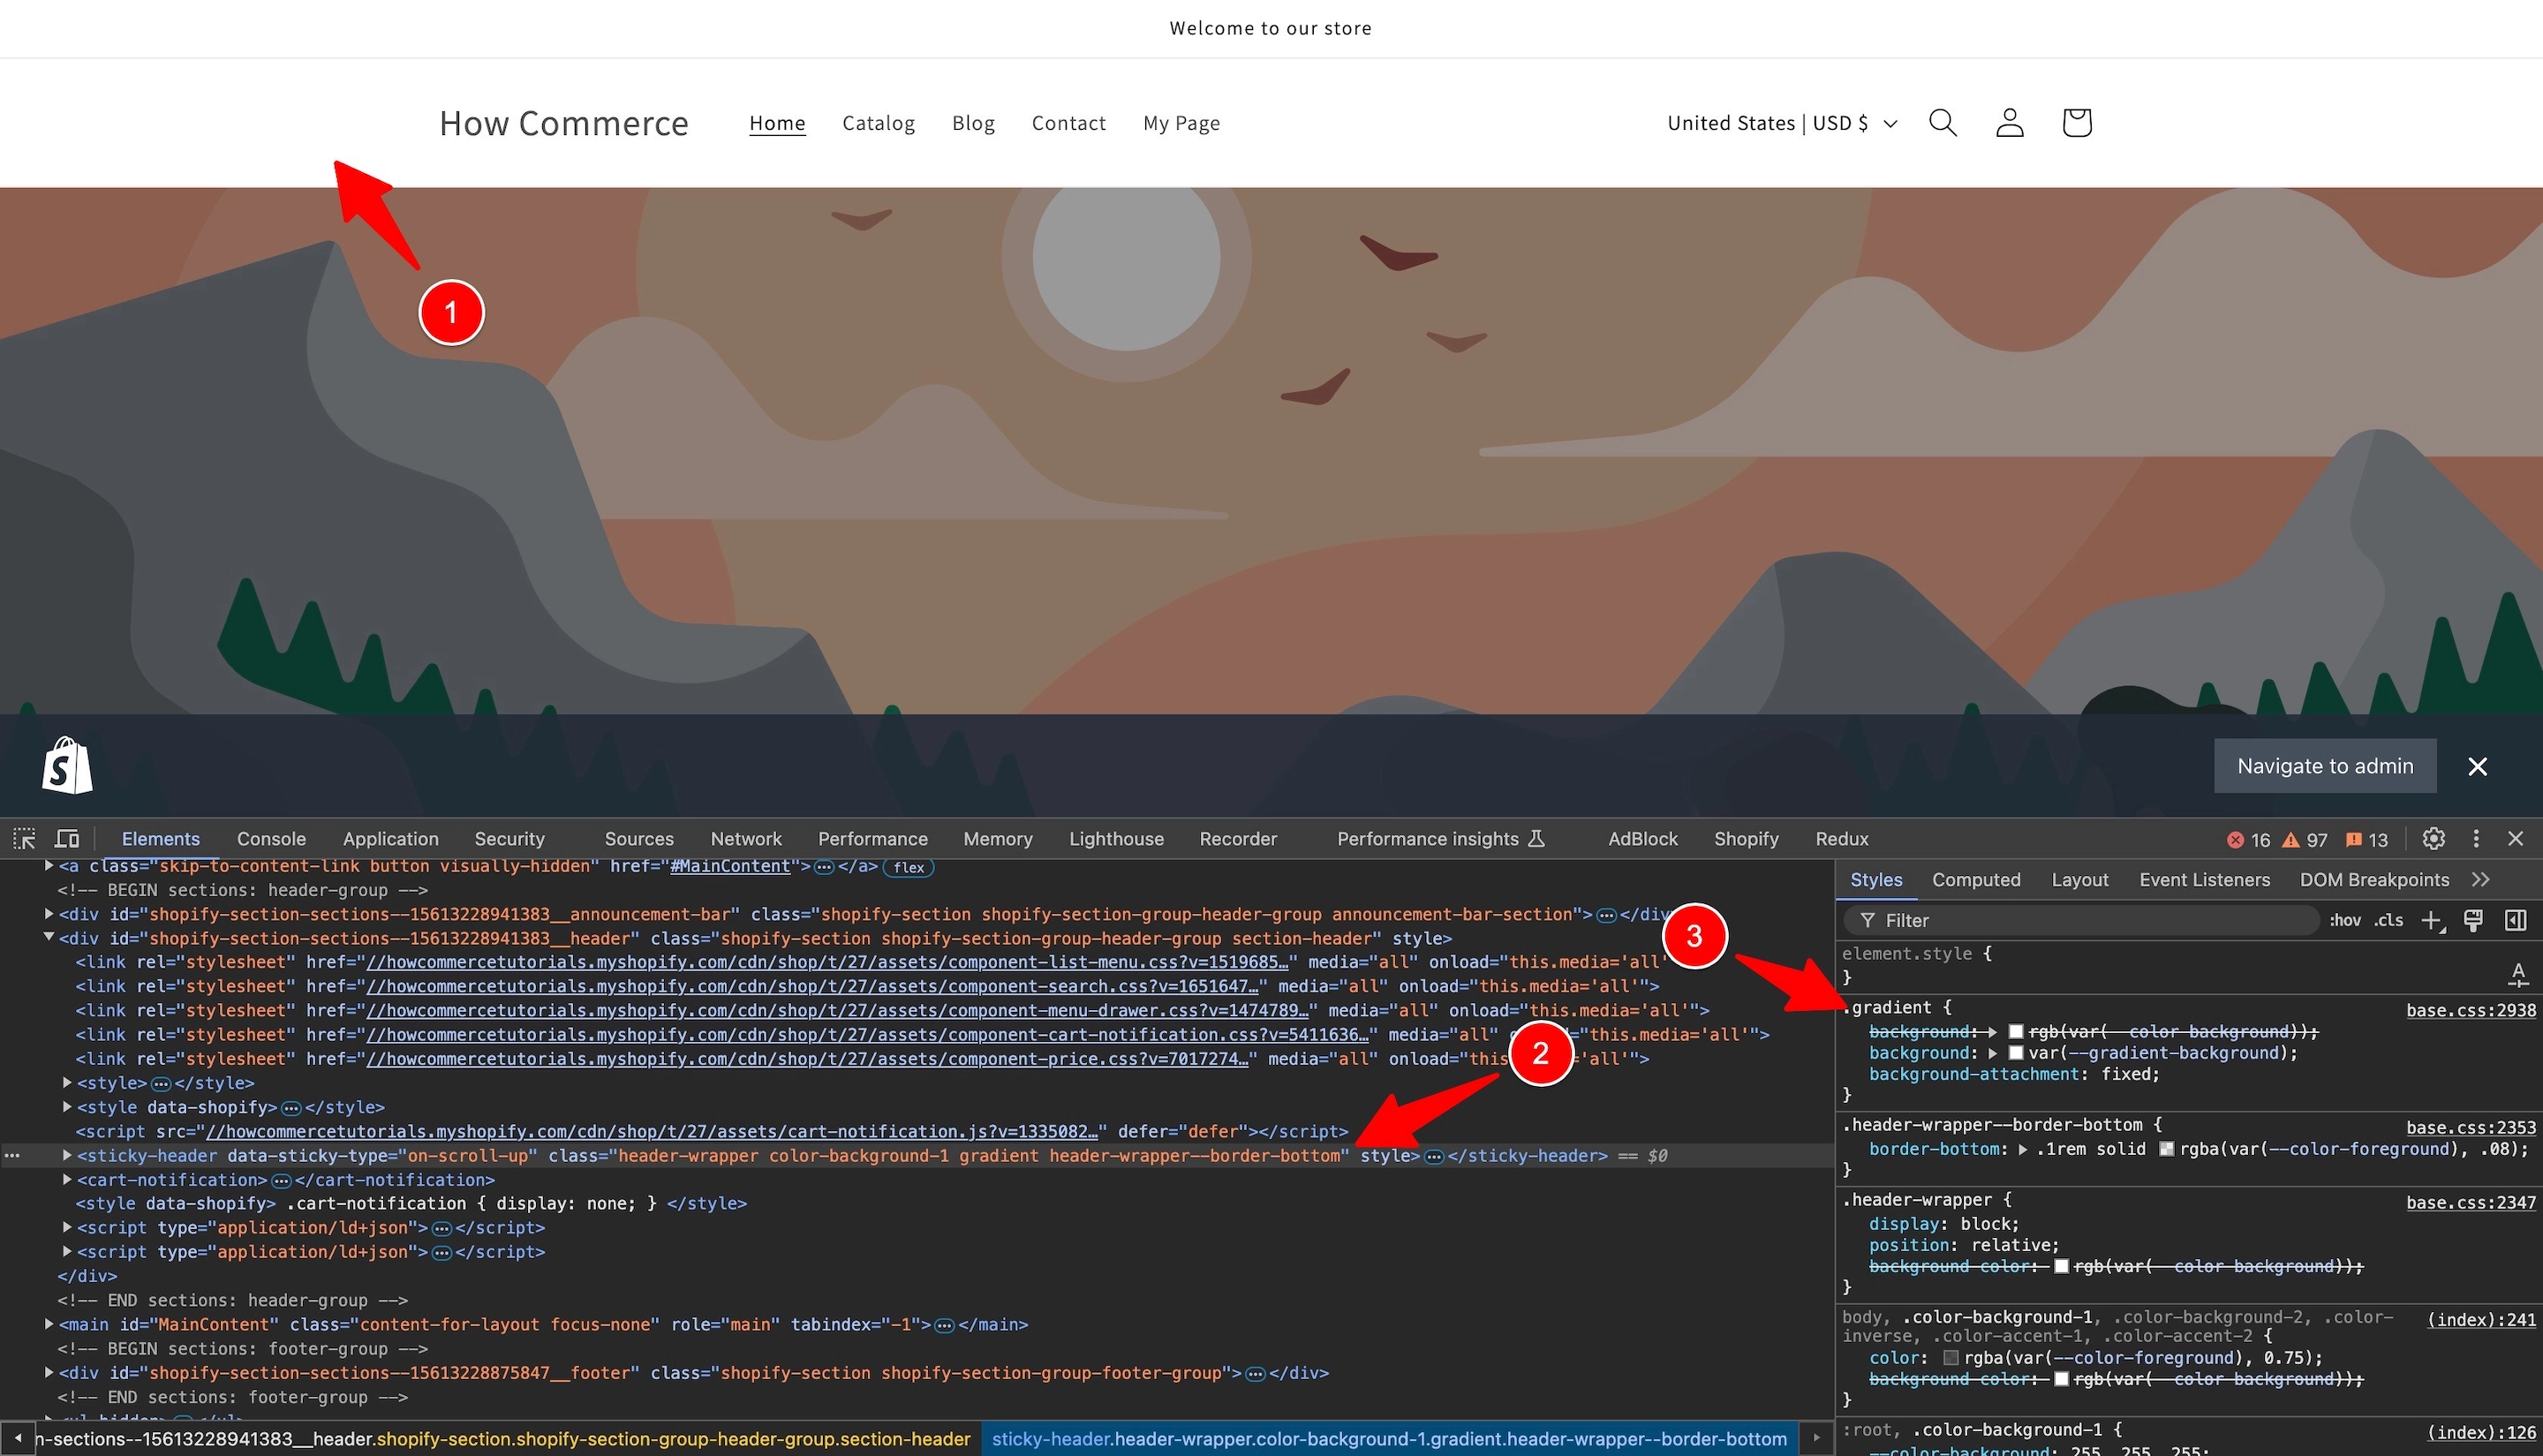This screenshot has width=2543, height=1456.
Task: Select the sticky-header breadcrumb item
Action: (x=1389, y=1439)
